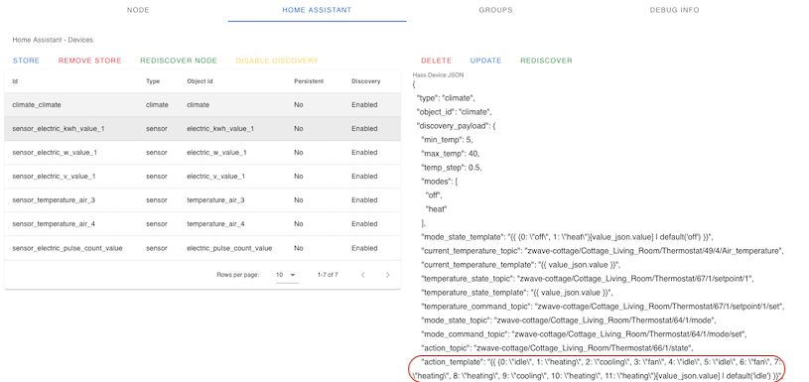
Task: Click the green Rediscover button
Action: (x=546, y=61)
